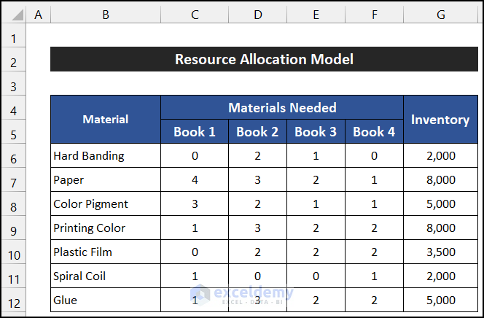
Task: Click the Glue cell
Action: pyautogui.click(x=106, y=300)
